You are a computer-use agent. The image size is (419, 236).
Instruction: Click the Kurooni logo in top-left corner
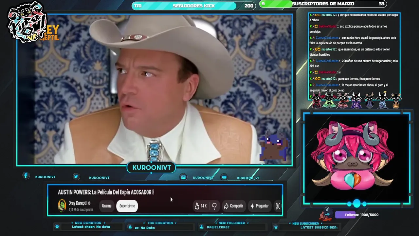coord(27,22)
